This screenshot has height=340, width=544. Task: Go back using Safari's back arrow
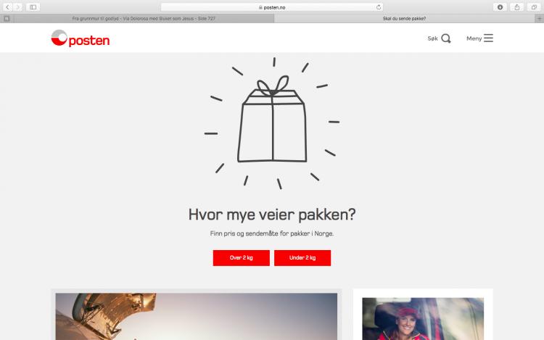[8, 7]
